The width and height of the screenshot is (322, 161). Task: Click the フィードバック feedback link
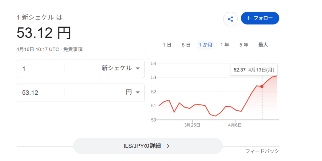(x=262, y=151)
